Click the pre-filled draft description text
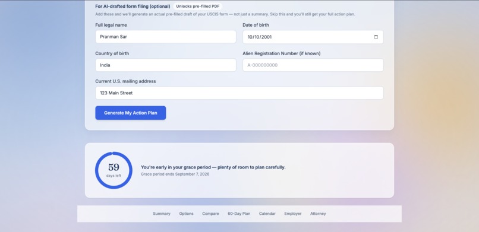The width and height of the screenshot is (479, 232). (x=225, y=14)
